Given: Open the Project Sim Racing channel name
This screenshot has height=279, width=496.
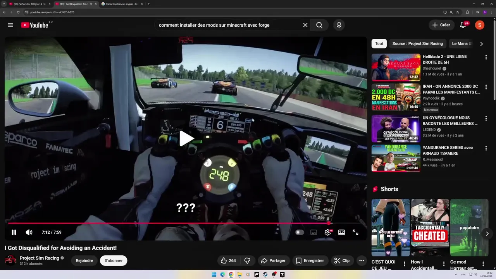Looking at the screenshot, I should (x=40, y=258).
